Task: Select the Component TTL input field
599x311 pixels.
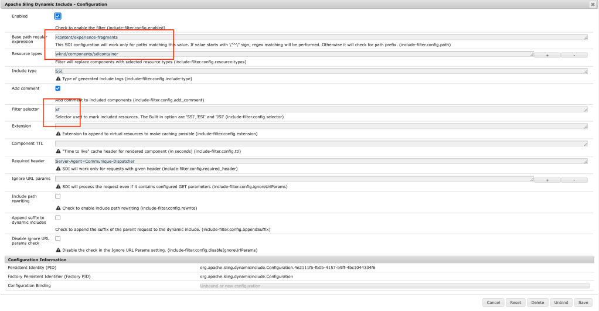Action: (321, 143)
